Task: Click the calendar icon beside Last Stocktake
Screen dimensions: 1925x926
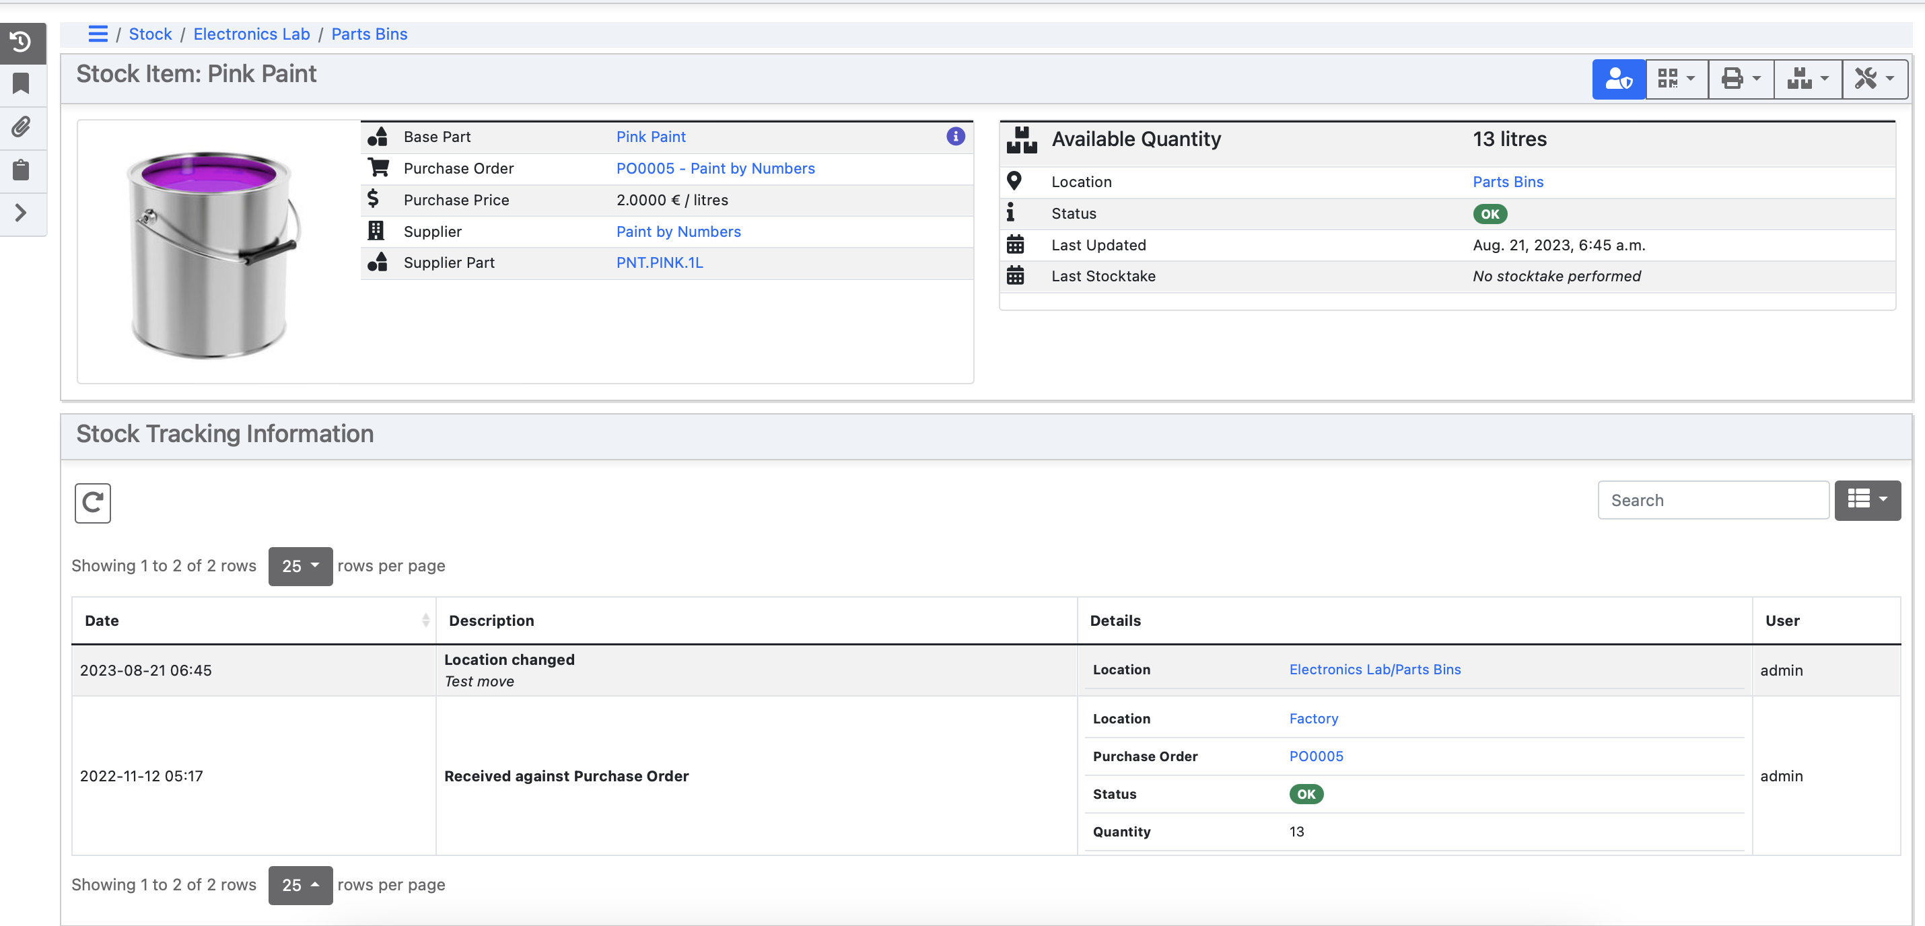Action: click(1015, 275)
